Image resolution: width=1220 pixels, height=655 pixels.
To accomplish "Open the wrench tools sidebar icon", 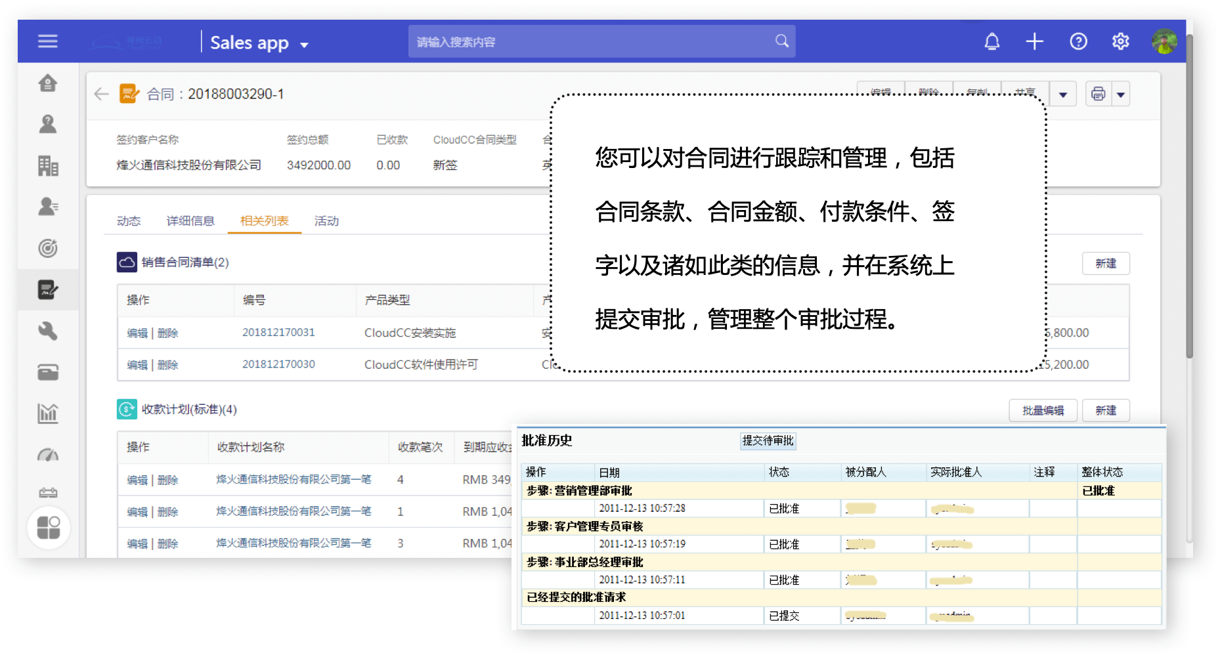I will [48, 331].
